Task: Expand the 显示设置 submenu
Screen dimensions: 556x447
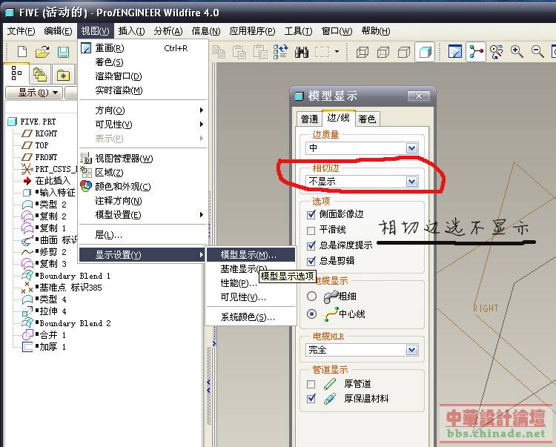Action: tap(142, 255)
